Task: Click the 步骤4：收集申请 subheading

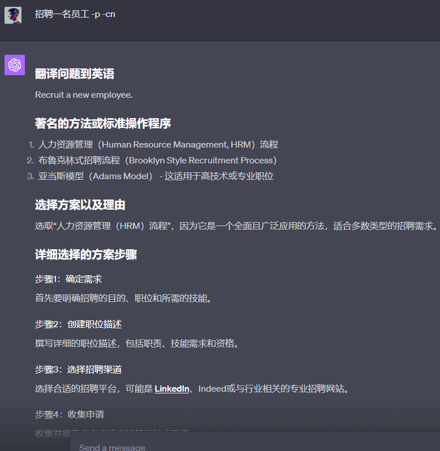Action: [x=70, y=415]
